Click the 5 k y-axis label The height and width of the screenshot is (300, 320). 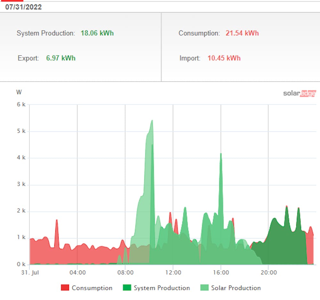click(x=21, y=131)
